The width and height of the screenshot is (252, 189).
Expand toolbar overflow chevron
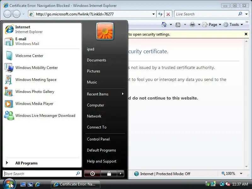point(247,22)
